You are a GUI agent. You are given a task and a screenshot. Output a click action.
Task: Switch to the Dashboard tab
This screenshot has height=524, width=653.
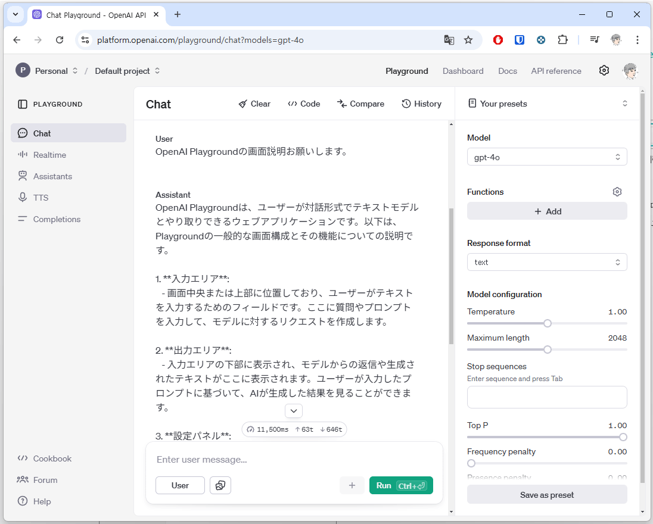463,71
